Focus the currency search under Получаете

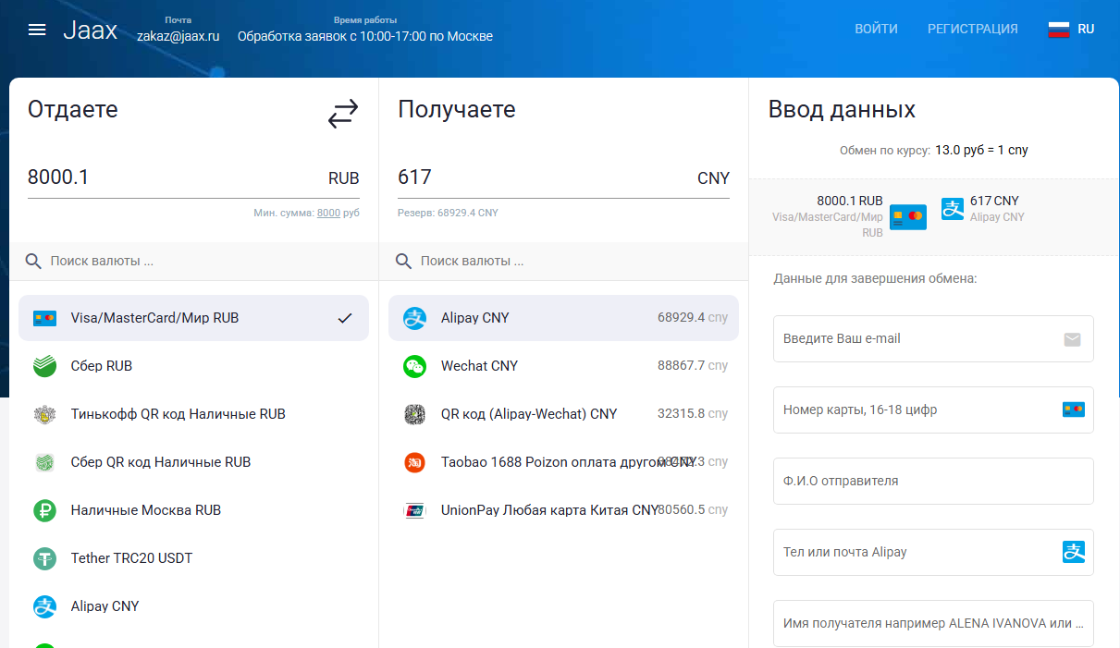[x=563, y=262]
